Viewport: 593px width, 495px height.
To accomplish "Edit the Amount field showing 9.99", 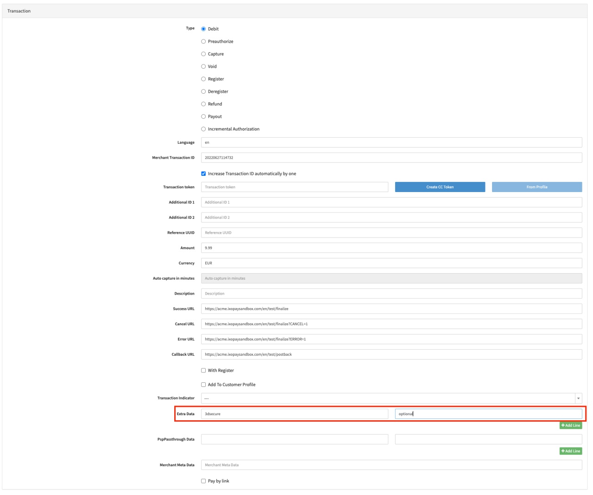I will tap(391, 248).
